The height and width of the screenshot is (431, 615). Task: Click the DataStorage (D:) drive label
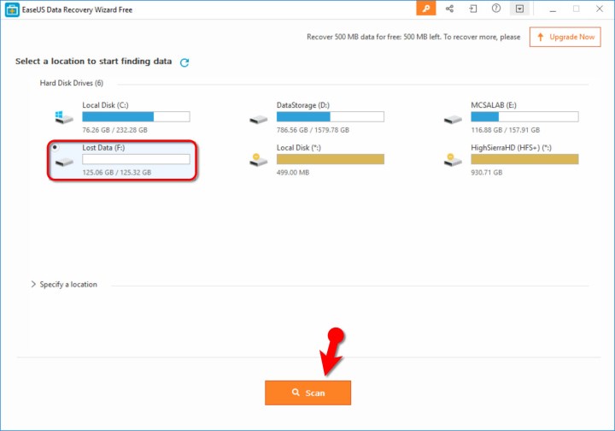click(x=302, y=104)
